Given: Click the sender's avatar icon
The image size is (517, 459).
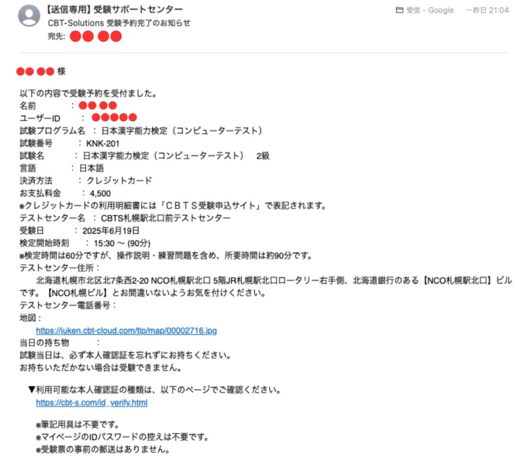Looking at the screenshot, I should [29, 15].
